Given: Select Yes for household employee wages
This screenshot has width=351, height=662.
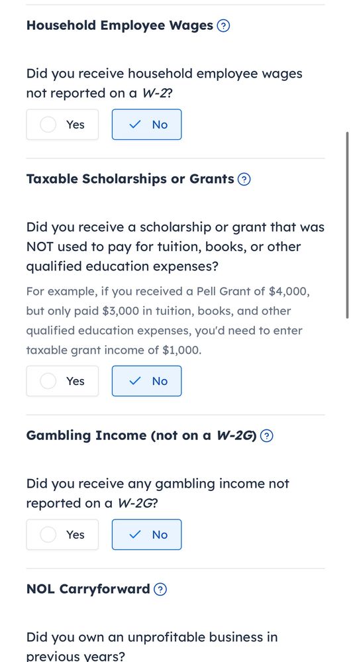Looking at the screenshot, I should coord(62,125).
